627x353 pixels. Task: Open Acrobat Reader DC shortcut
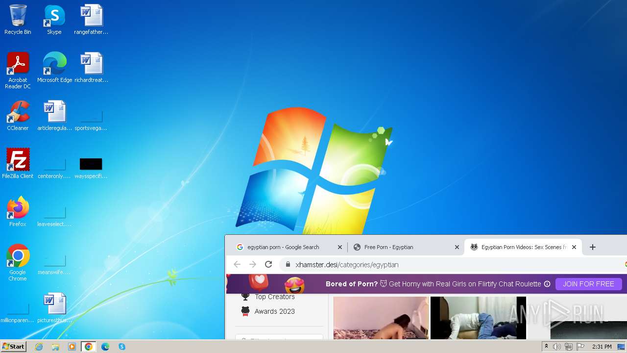click(x=18, y=70)
